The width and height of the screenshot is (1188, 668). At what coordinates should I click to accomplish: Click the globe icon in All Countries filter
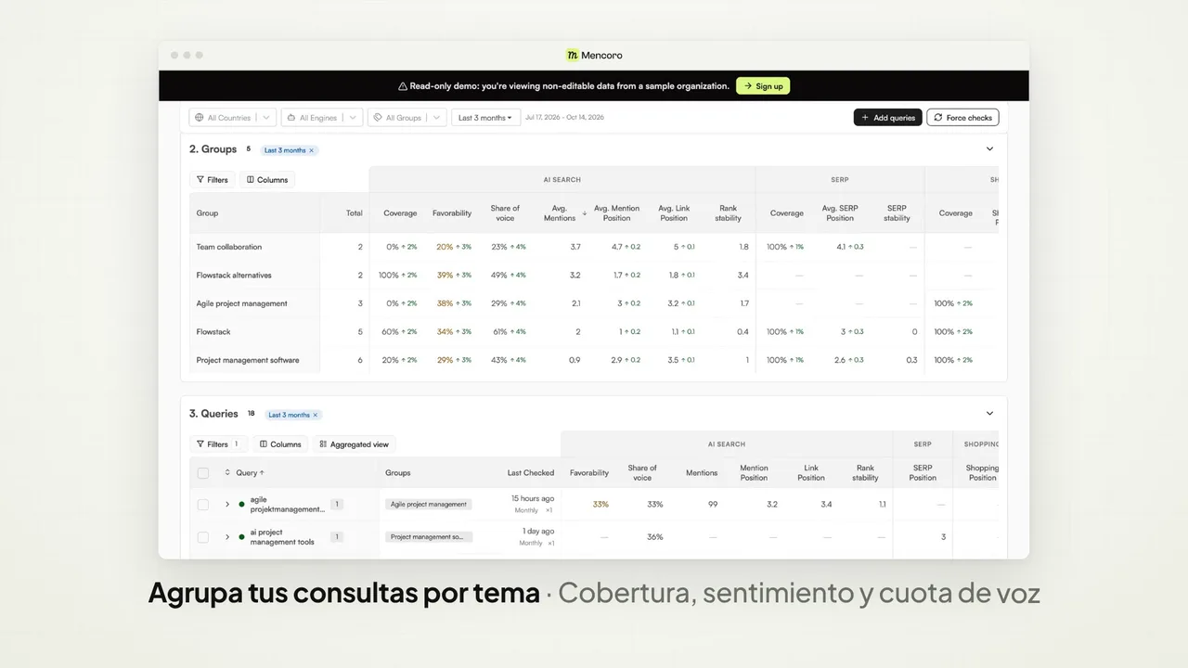(199, 118)
